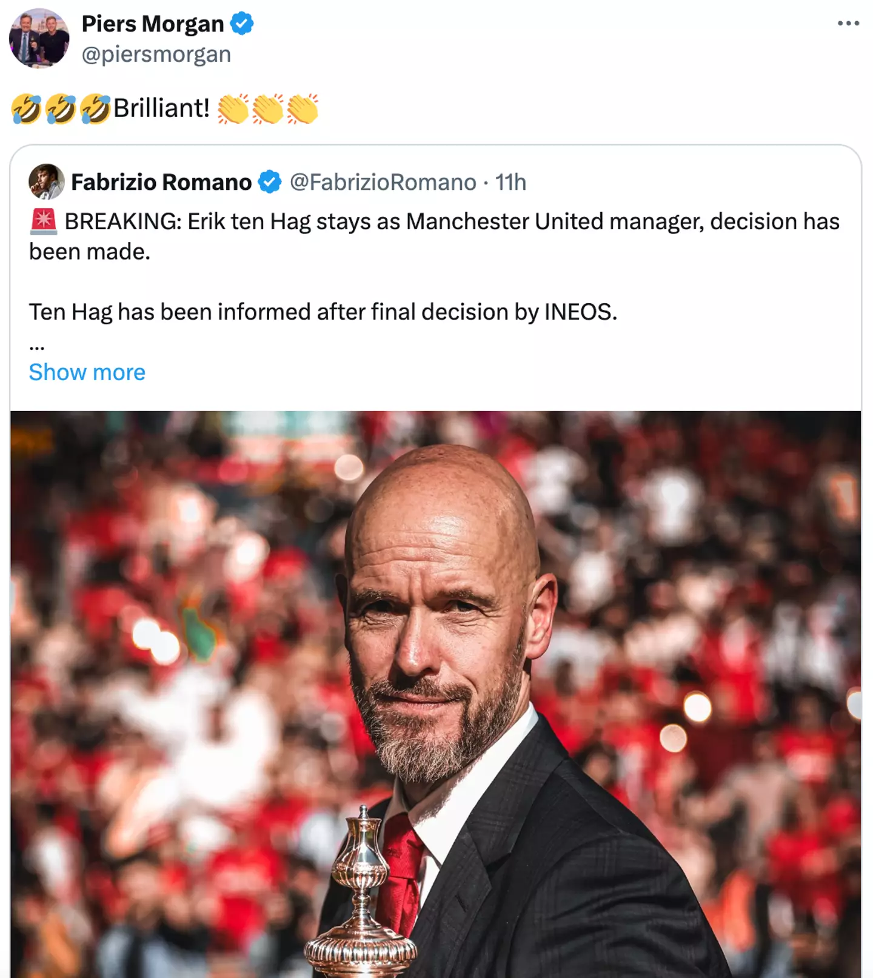Open the Fabrizio Romano display name

tap(161, 182)
